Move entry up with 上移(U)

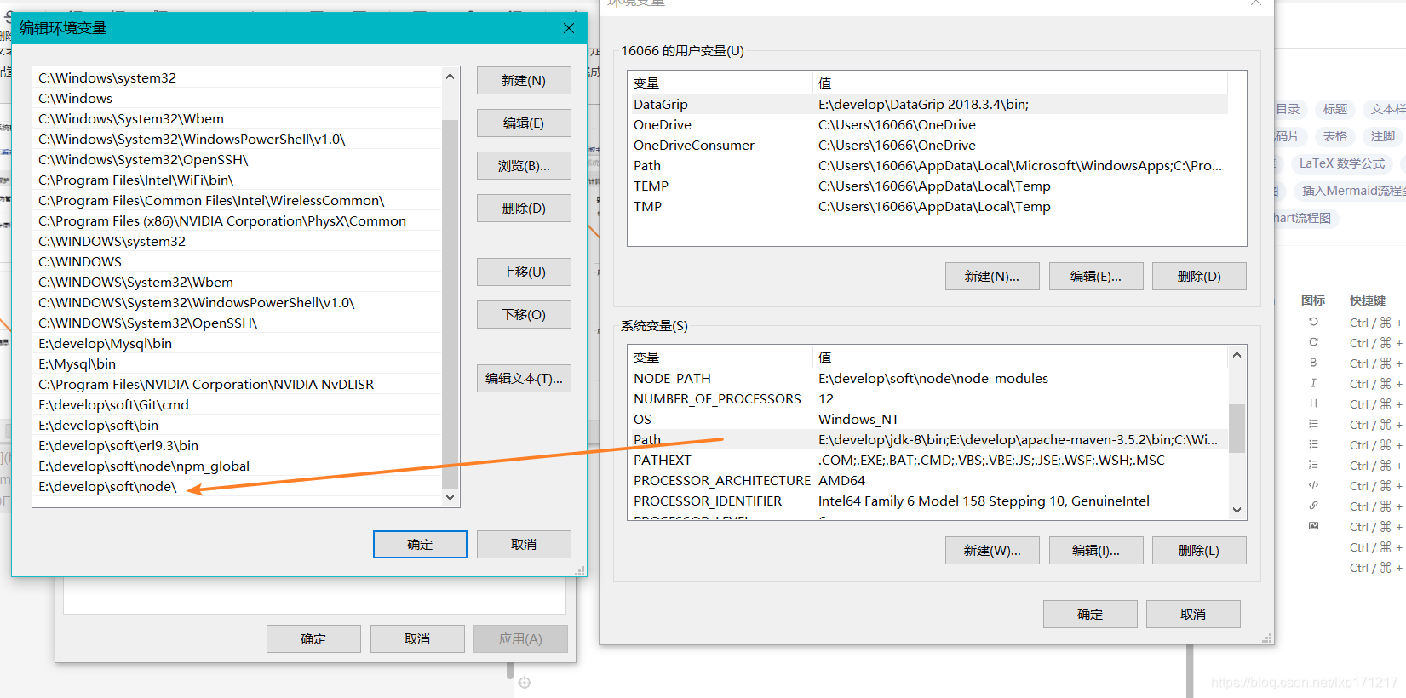(x=524, y=272)
